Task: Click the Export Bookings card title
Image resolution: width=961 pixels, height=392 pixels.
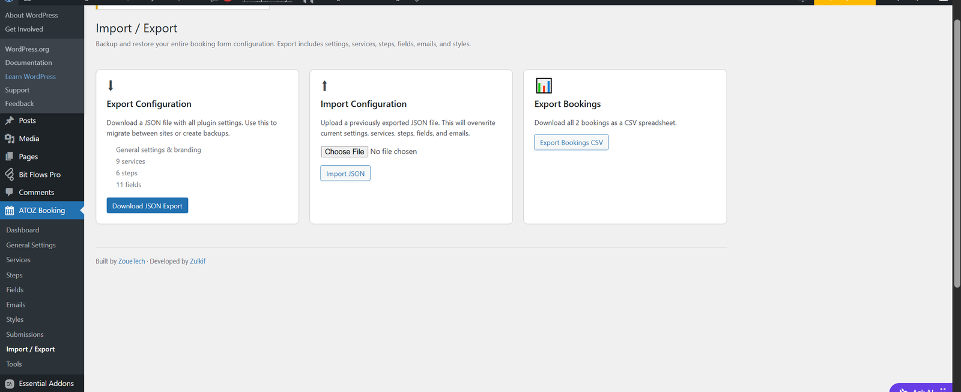Action: click(x=568, y=104)
